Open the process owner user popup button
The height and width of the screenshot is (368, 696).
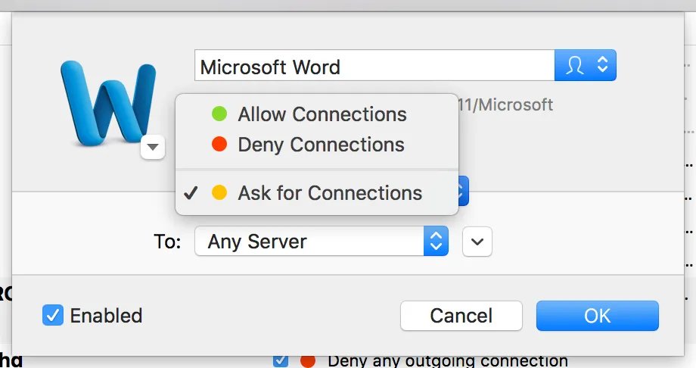pos(585,65)
